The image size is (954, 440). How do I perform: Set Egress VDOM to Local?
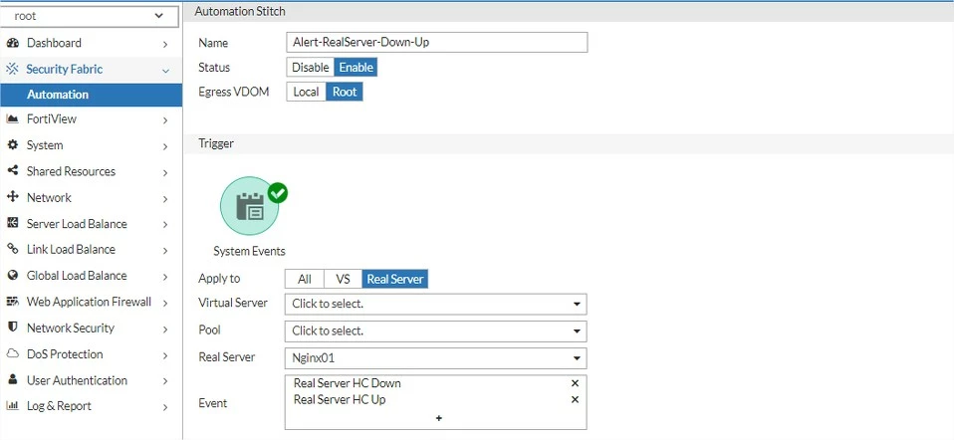(x=306, y=92)
